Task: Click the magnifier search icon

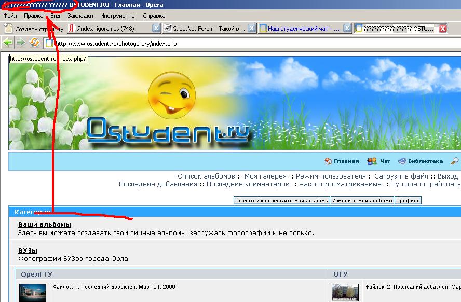Action: tap(455, 161)
